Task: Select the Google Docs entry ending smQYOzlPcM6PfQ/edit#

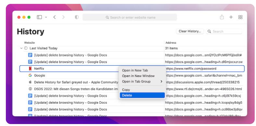Action: coord(70,55)
